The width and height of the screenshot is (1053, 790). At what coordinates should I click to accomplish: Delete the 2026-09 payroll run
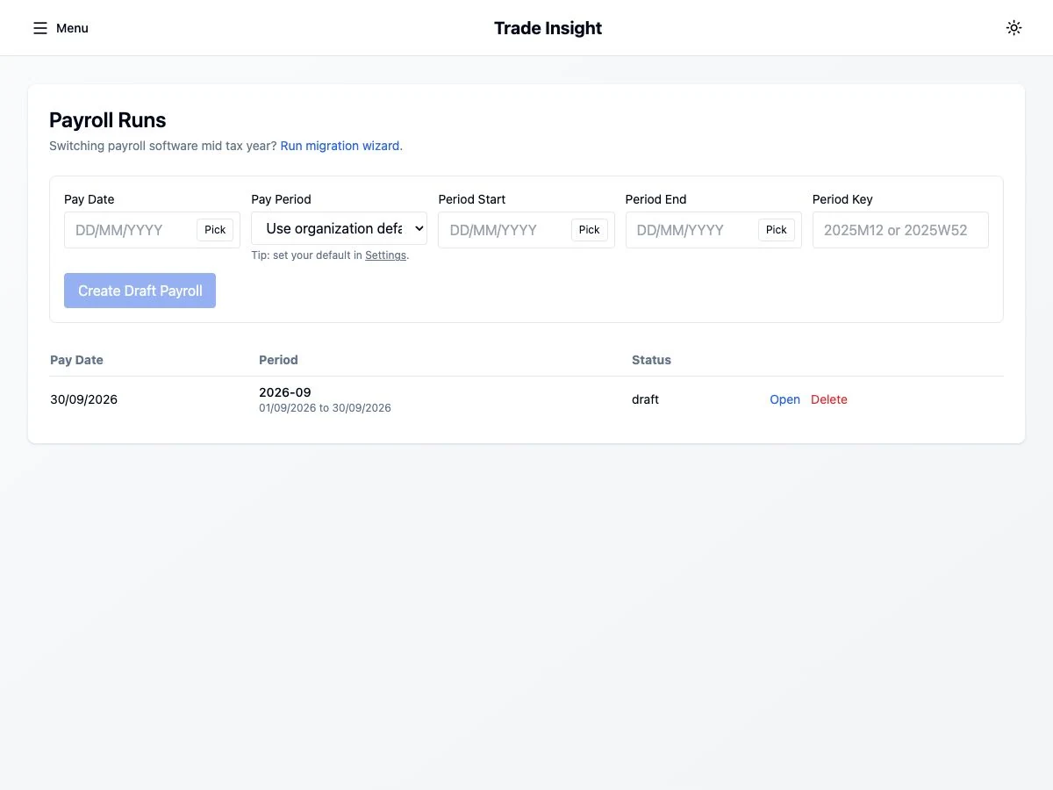829,399
